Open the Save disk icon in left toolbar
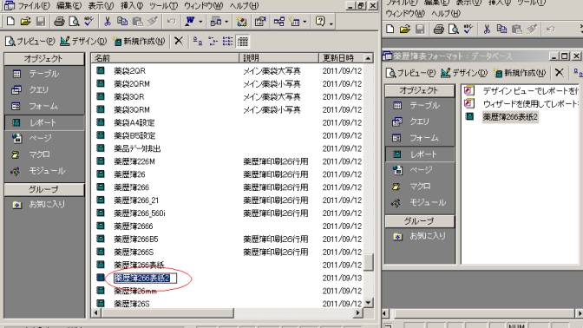This screenshot has width=583, height=328. [x=41, y=22]
